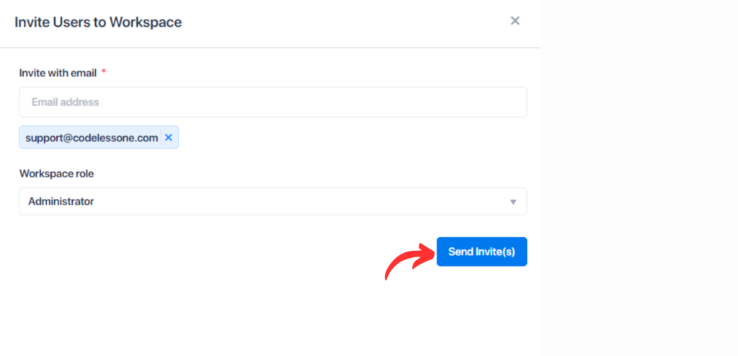Close the Invite Users to Workspace dialog
The height and width of the screenshot is (356, 738).
point(515,21)
